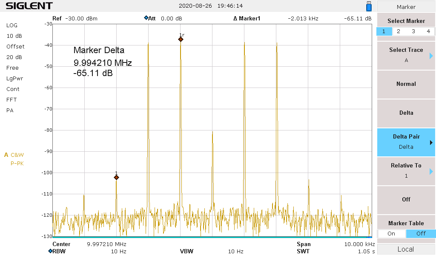
Task: Click the blue diamond beside RBW
Action: [x=50, y=251]
